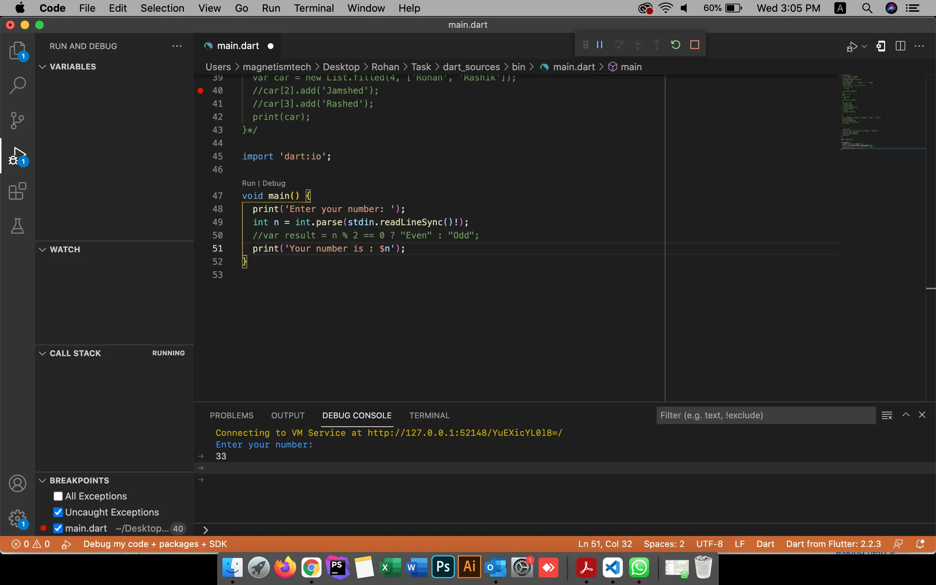Open the Explorer view in activity bar
Viewport: 936px width, 585px height.
[18, 50]
